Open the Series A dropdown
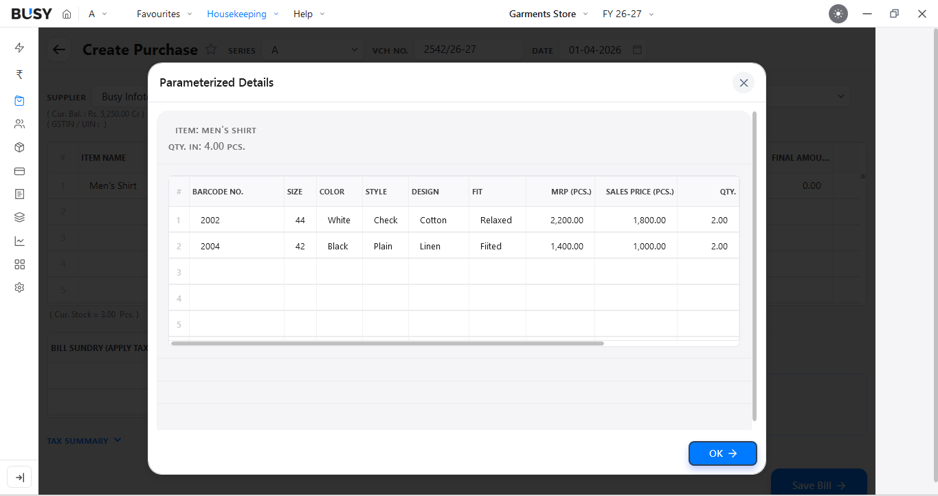The image size is (938, 496). (x=313, y=50)
